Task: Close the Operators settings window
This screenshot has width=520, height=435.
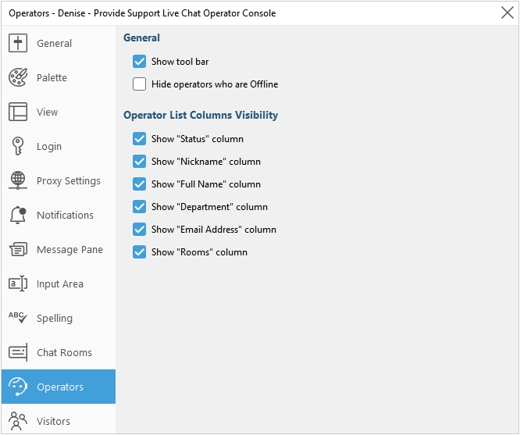Action: click(506, 12)
